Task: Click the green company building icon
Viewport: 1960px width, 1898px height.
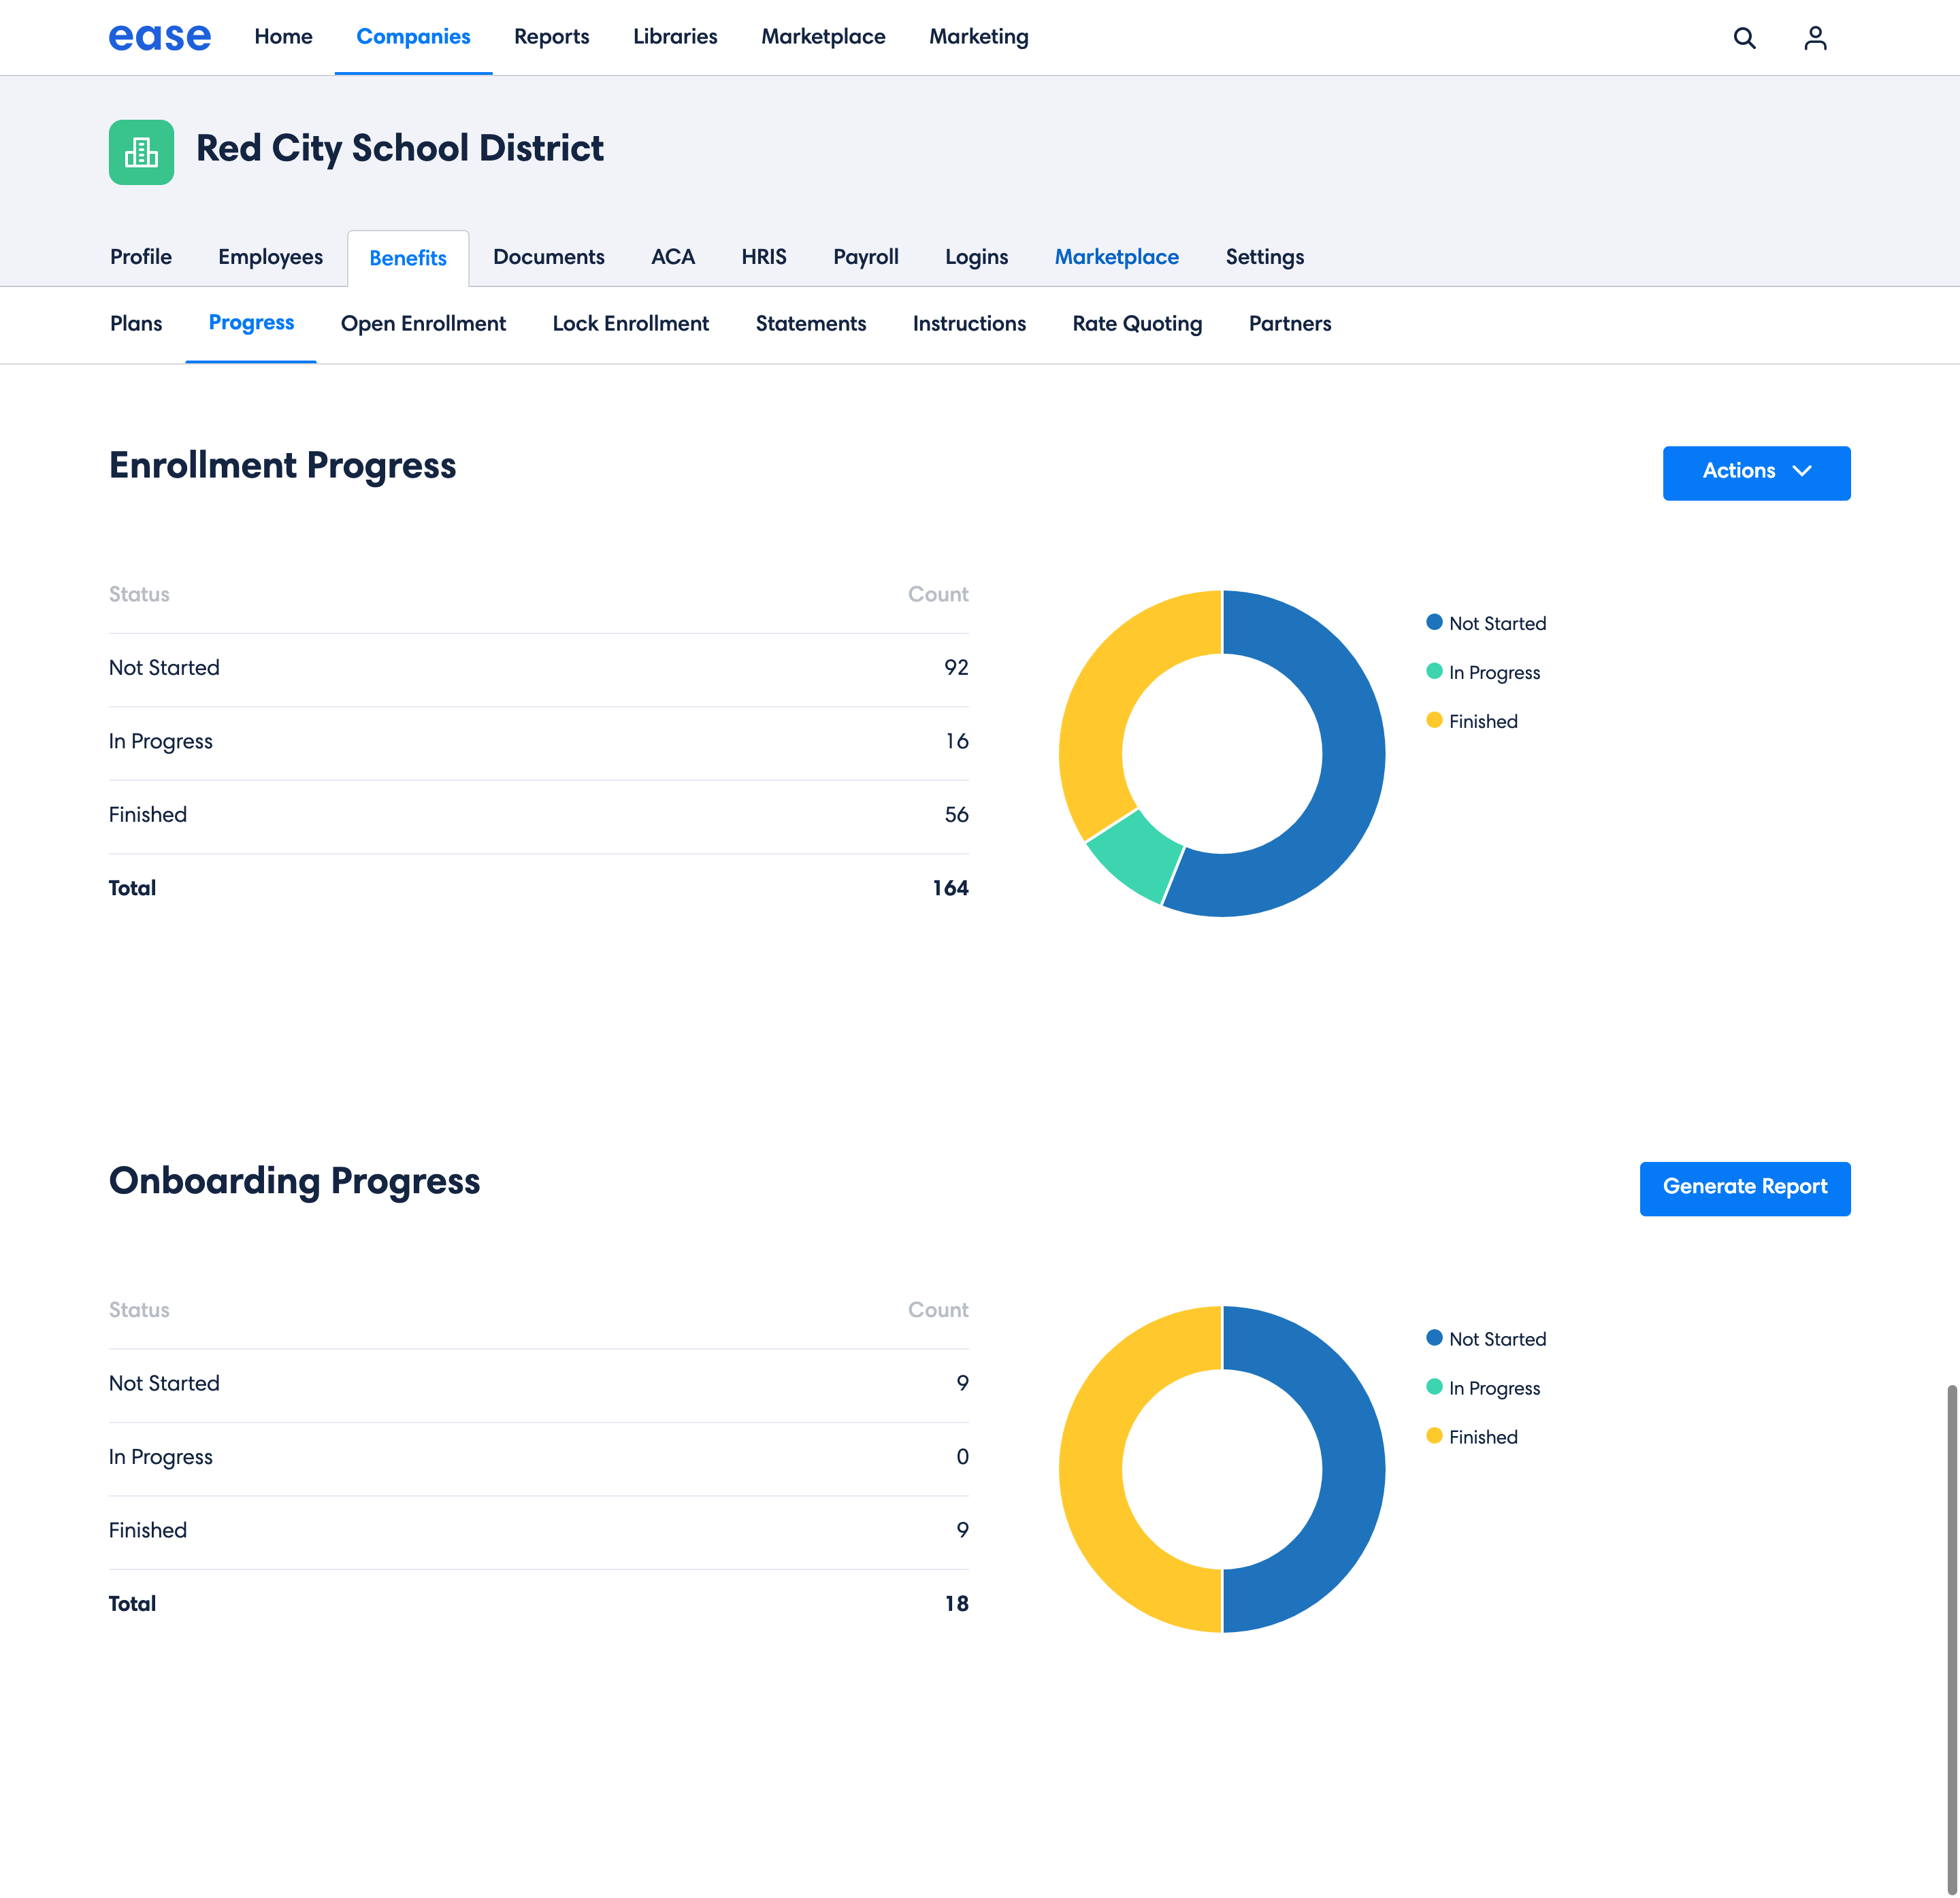Action: tap(141, 152)
